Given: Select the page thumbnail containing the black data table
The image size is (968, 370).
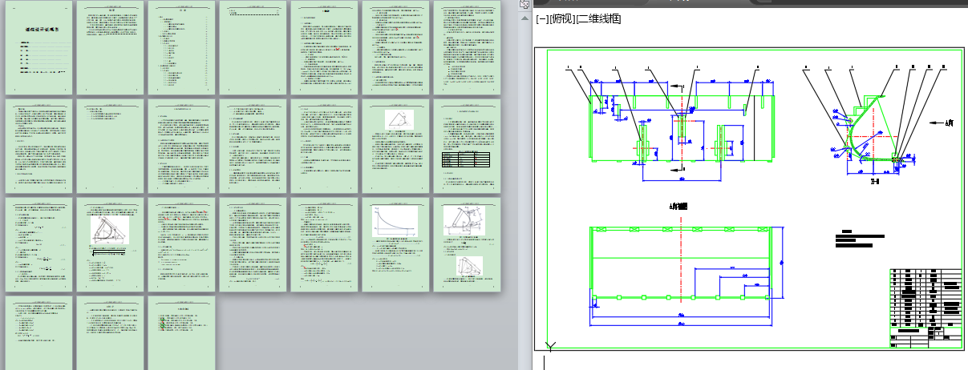Looking at the screenshot, I should tap(468, 145).
